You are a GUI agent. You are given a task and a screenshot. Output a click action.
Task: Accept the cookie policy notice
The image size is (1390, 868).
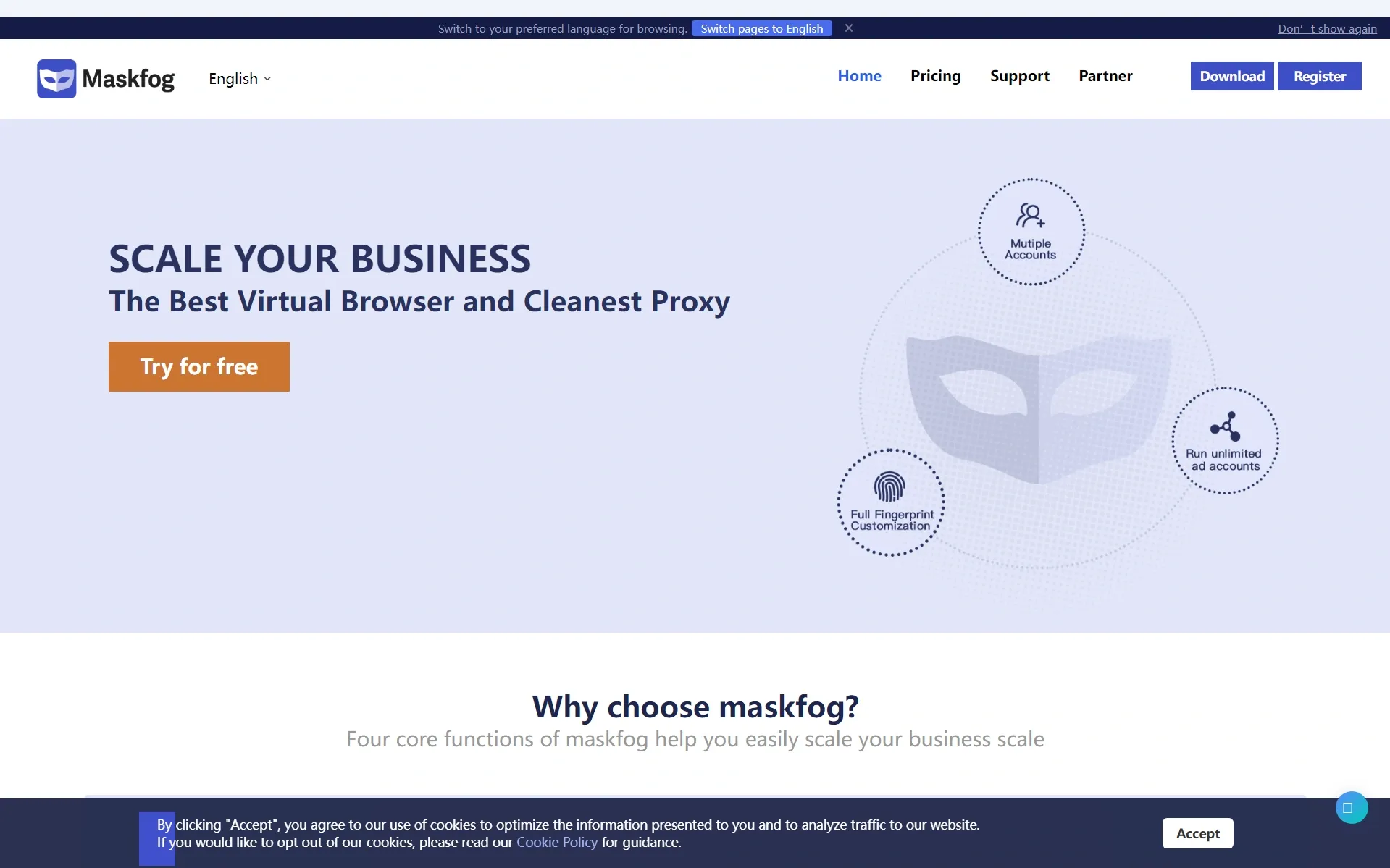[x=1197, y=833]
